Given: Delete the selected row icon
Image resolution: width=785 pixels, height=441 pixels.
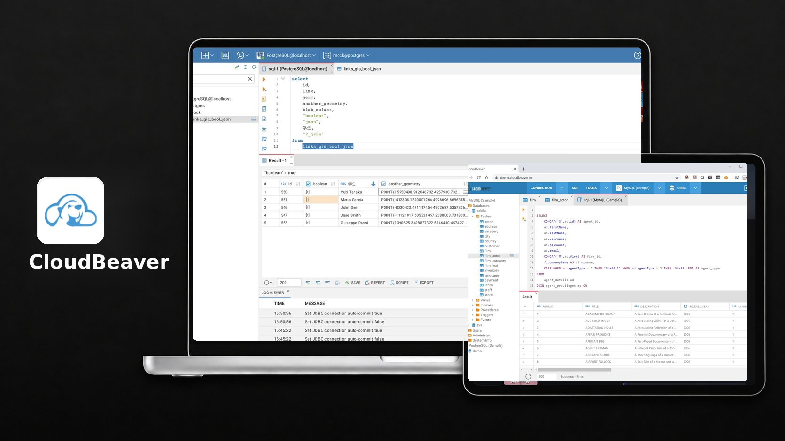Looking at the screenshot, I should (327, 283).
